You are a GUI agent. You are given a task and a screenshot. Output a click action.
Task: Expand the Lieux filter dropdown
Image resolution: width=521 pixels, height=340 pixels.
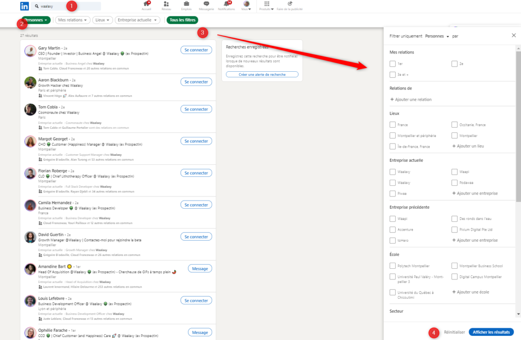102,20
